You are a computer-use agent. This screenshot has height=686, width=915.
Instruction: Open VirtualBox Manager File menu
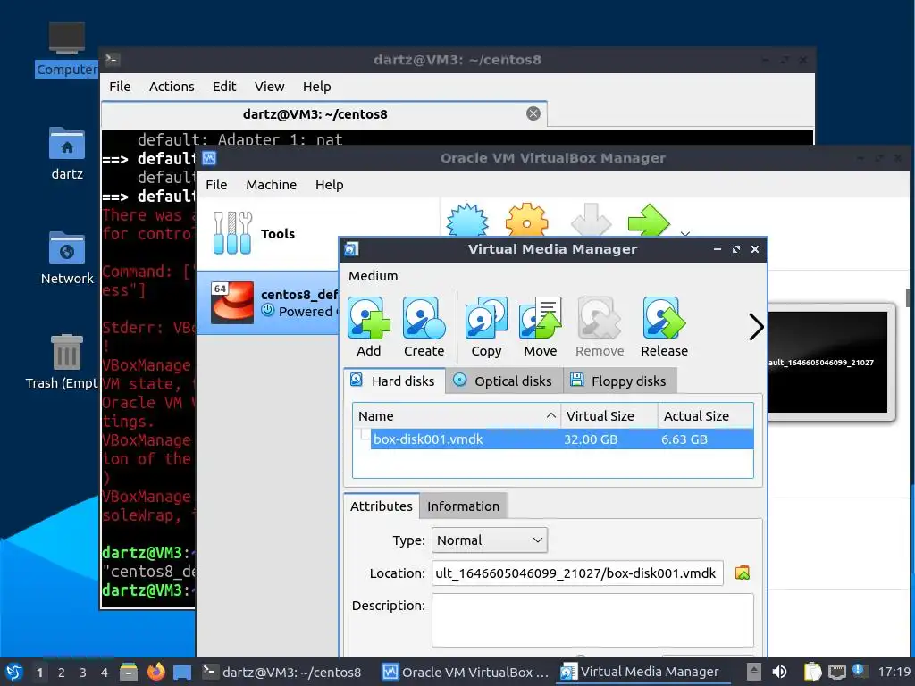216,185
